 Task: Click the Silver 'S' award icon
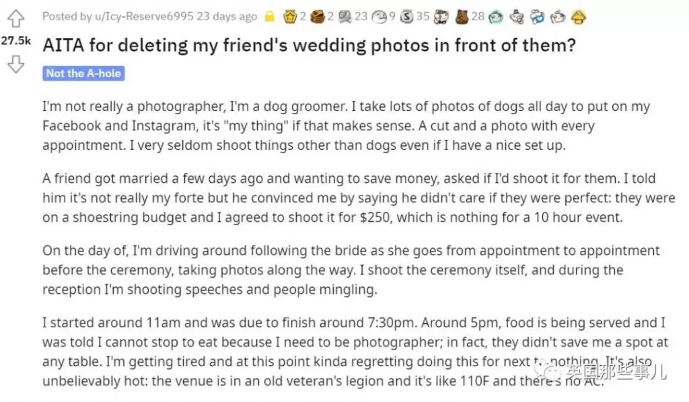[407, 17]
